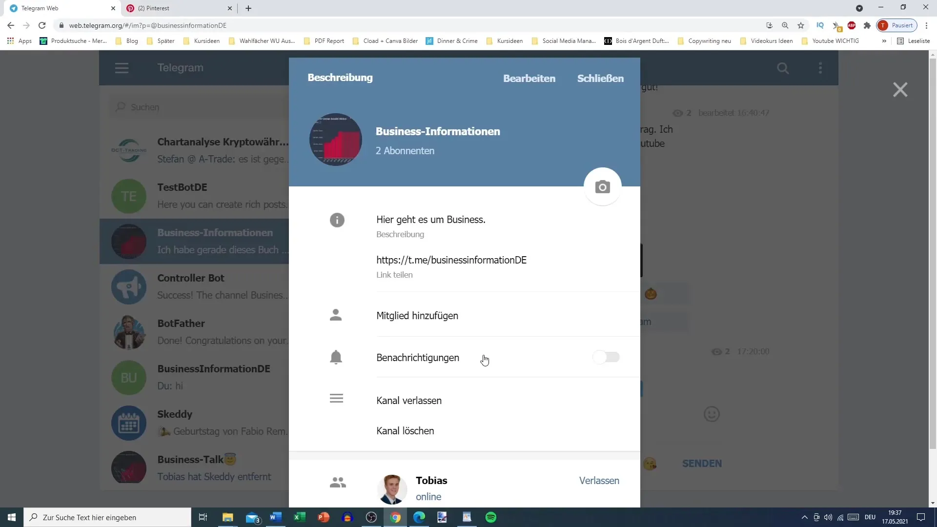Bookmark this page with the star icon
This screenshot has height=527, width=937.
pos(801,25)
